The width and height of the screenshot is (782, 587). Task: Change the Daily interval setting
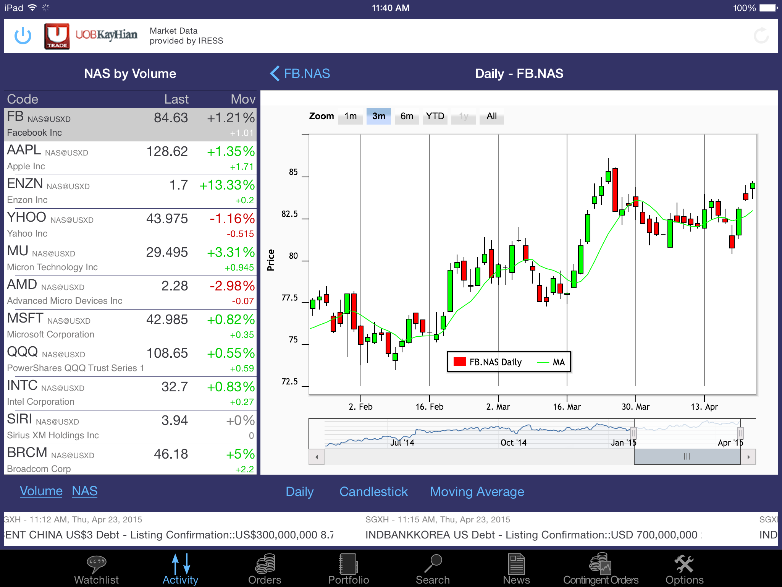[x=300, y=491]
